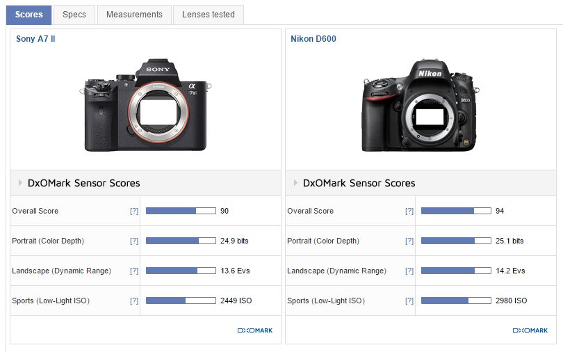Screen dimensions: 563x352
Task: Open the Scores tab
Action: click(x=28, y=15)
